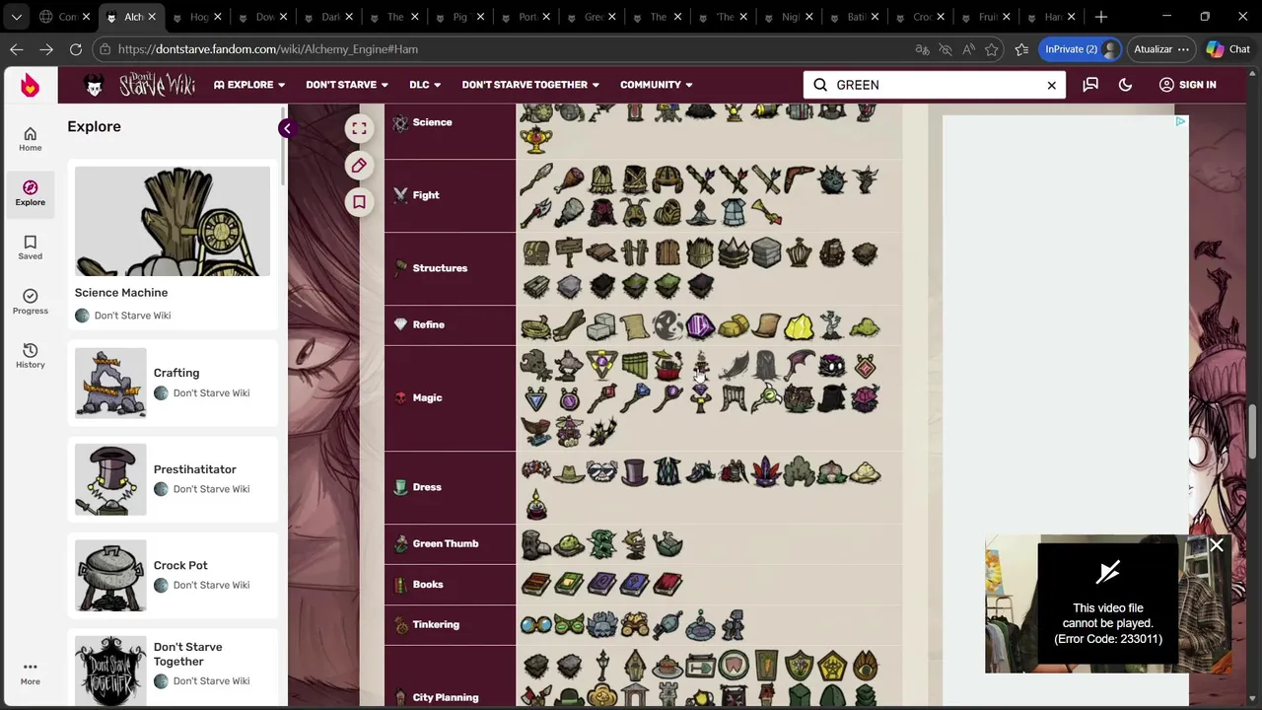Viewport: 1262px width, 710px height.
Task: Select the Pan Flute icon in Magic
Action: coord(635,366)
